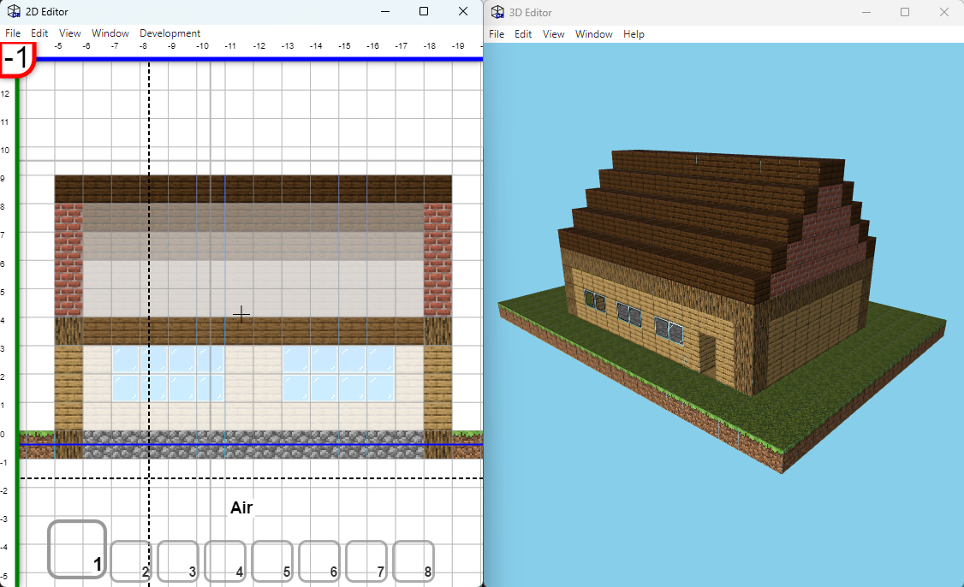The image size is (964, 587).
Task: Click the Air block name label
Action: [x=240, y=507]
